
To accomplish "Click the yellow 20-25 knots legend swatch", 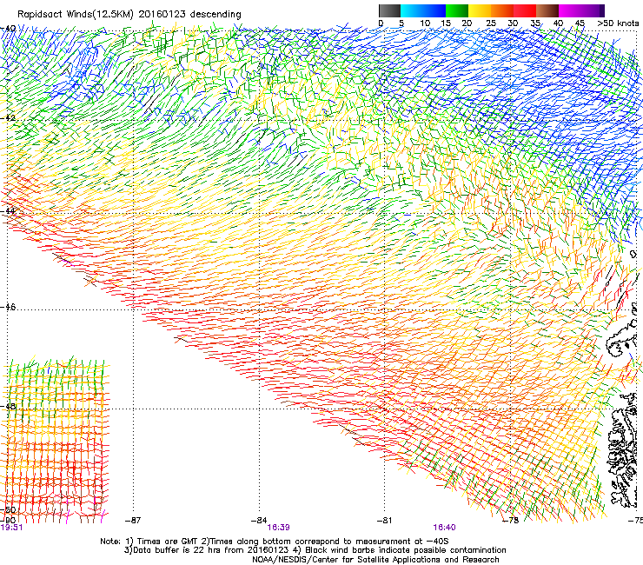I will click(480, 10).
